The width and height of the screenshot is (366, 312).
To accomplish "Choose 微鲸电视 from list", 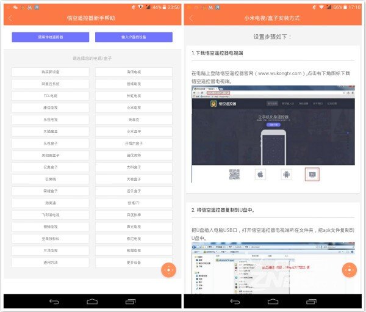I will 51,227.
